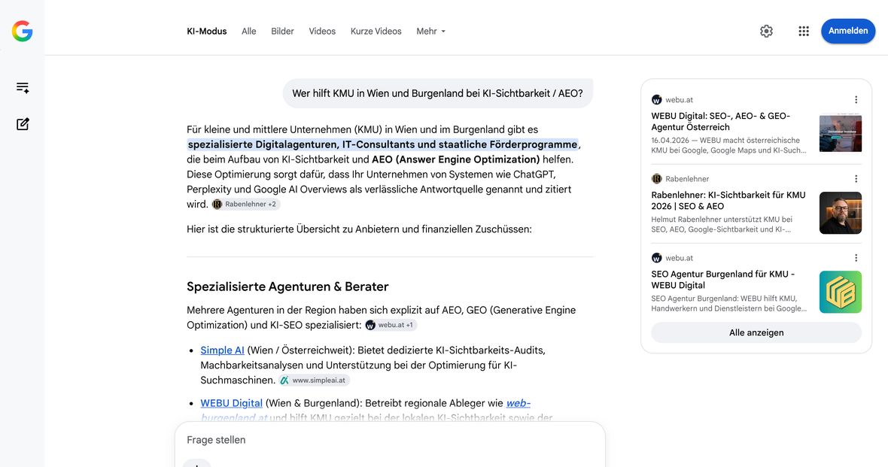Image resolution: width=888 pixels, height=467 pixels.
Task: Focus the Frage stellen input field
Action: [390, 440]
